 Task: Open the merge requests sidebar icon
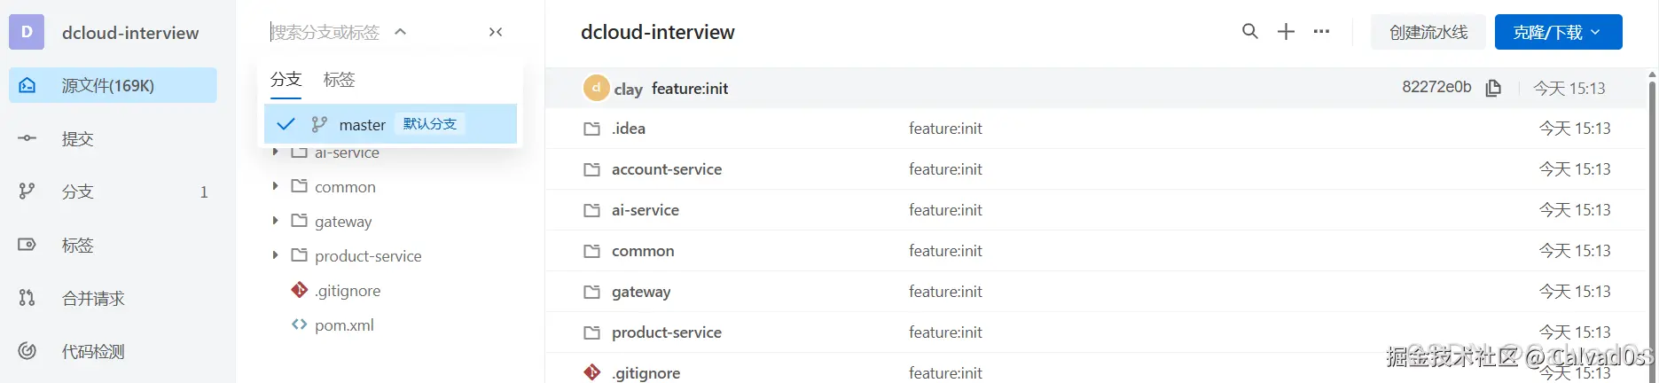click(27, 298)
